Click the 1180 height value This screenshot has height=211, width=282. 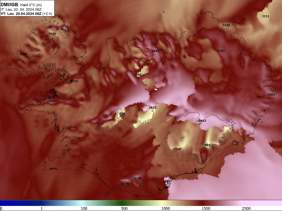coord(52,34)
